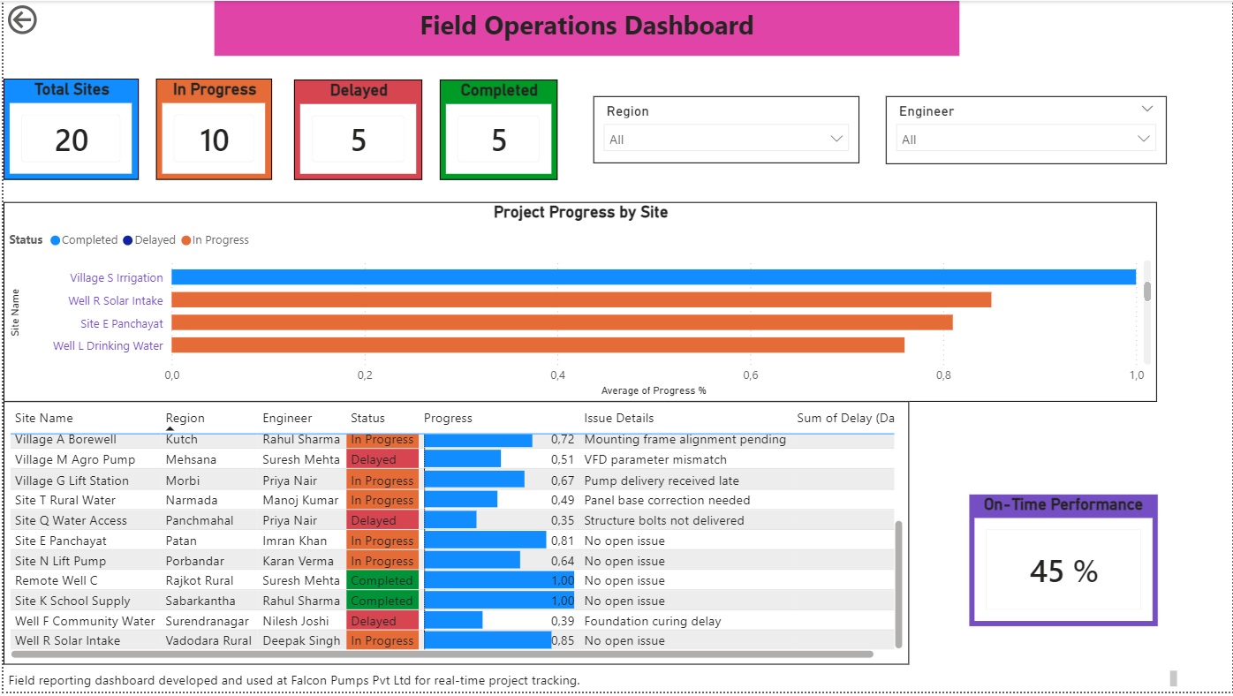Click the Porbandar region cell
Screen dimensions: 1233x696
click(x=194, y=561)
